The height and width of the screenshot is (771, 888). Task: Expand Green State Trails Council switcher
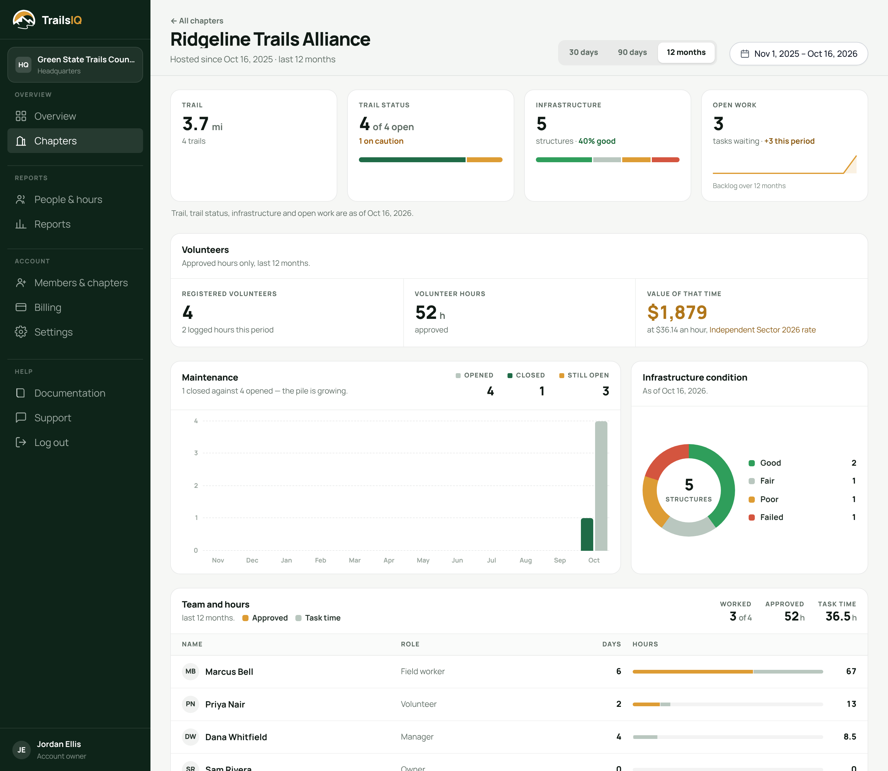pyautogui.click(x=75, y=65)
